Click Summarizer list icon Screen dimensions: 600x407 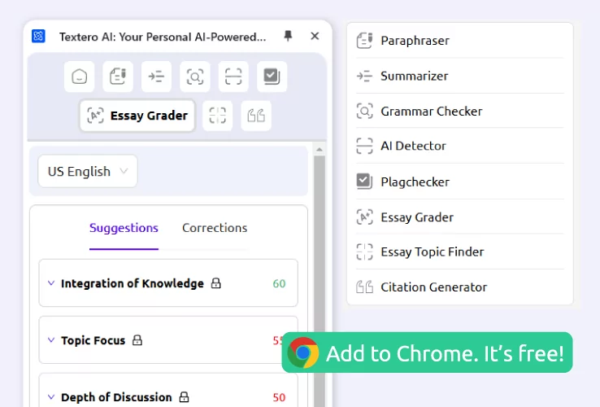(x=364, y=76)
